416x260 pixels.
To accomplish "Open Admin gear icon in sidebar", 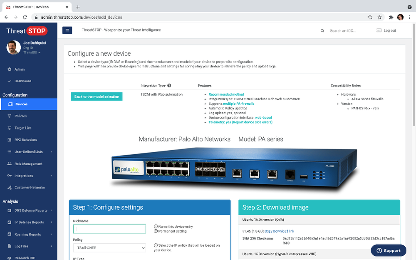I will [9, 69].
